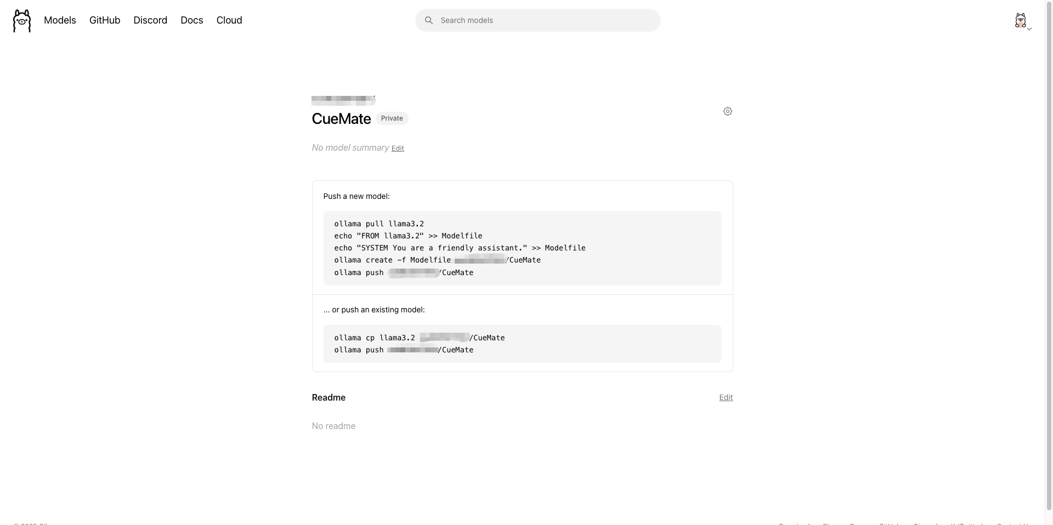Open model settings via gear icon
This screenshot has width=1053, height=525.
point(728,111)
